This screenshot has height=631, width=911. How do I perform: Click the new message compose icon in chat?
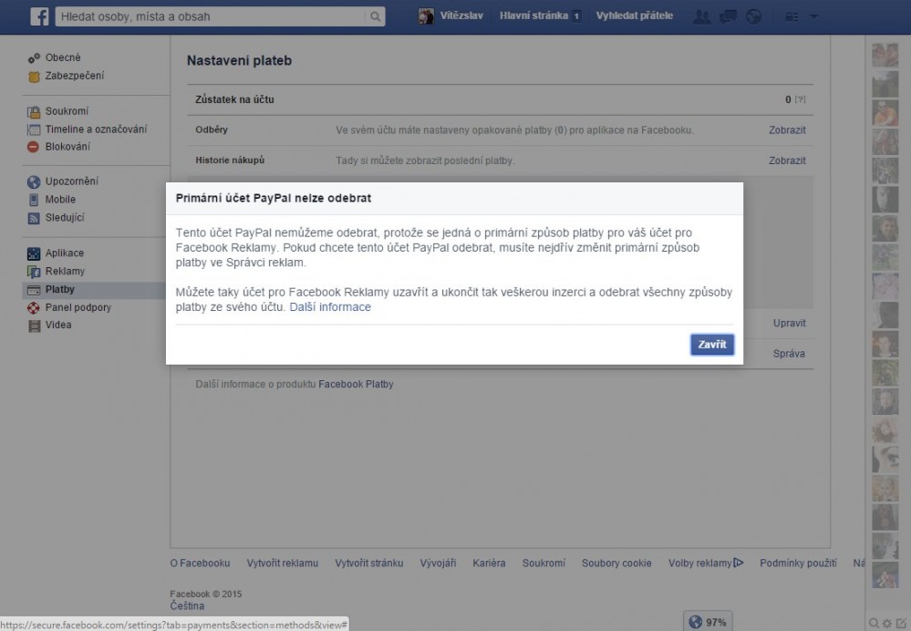click(x=901, y=623)
